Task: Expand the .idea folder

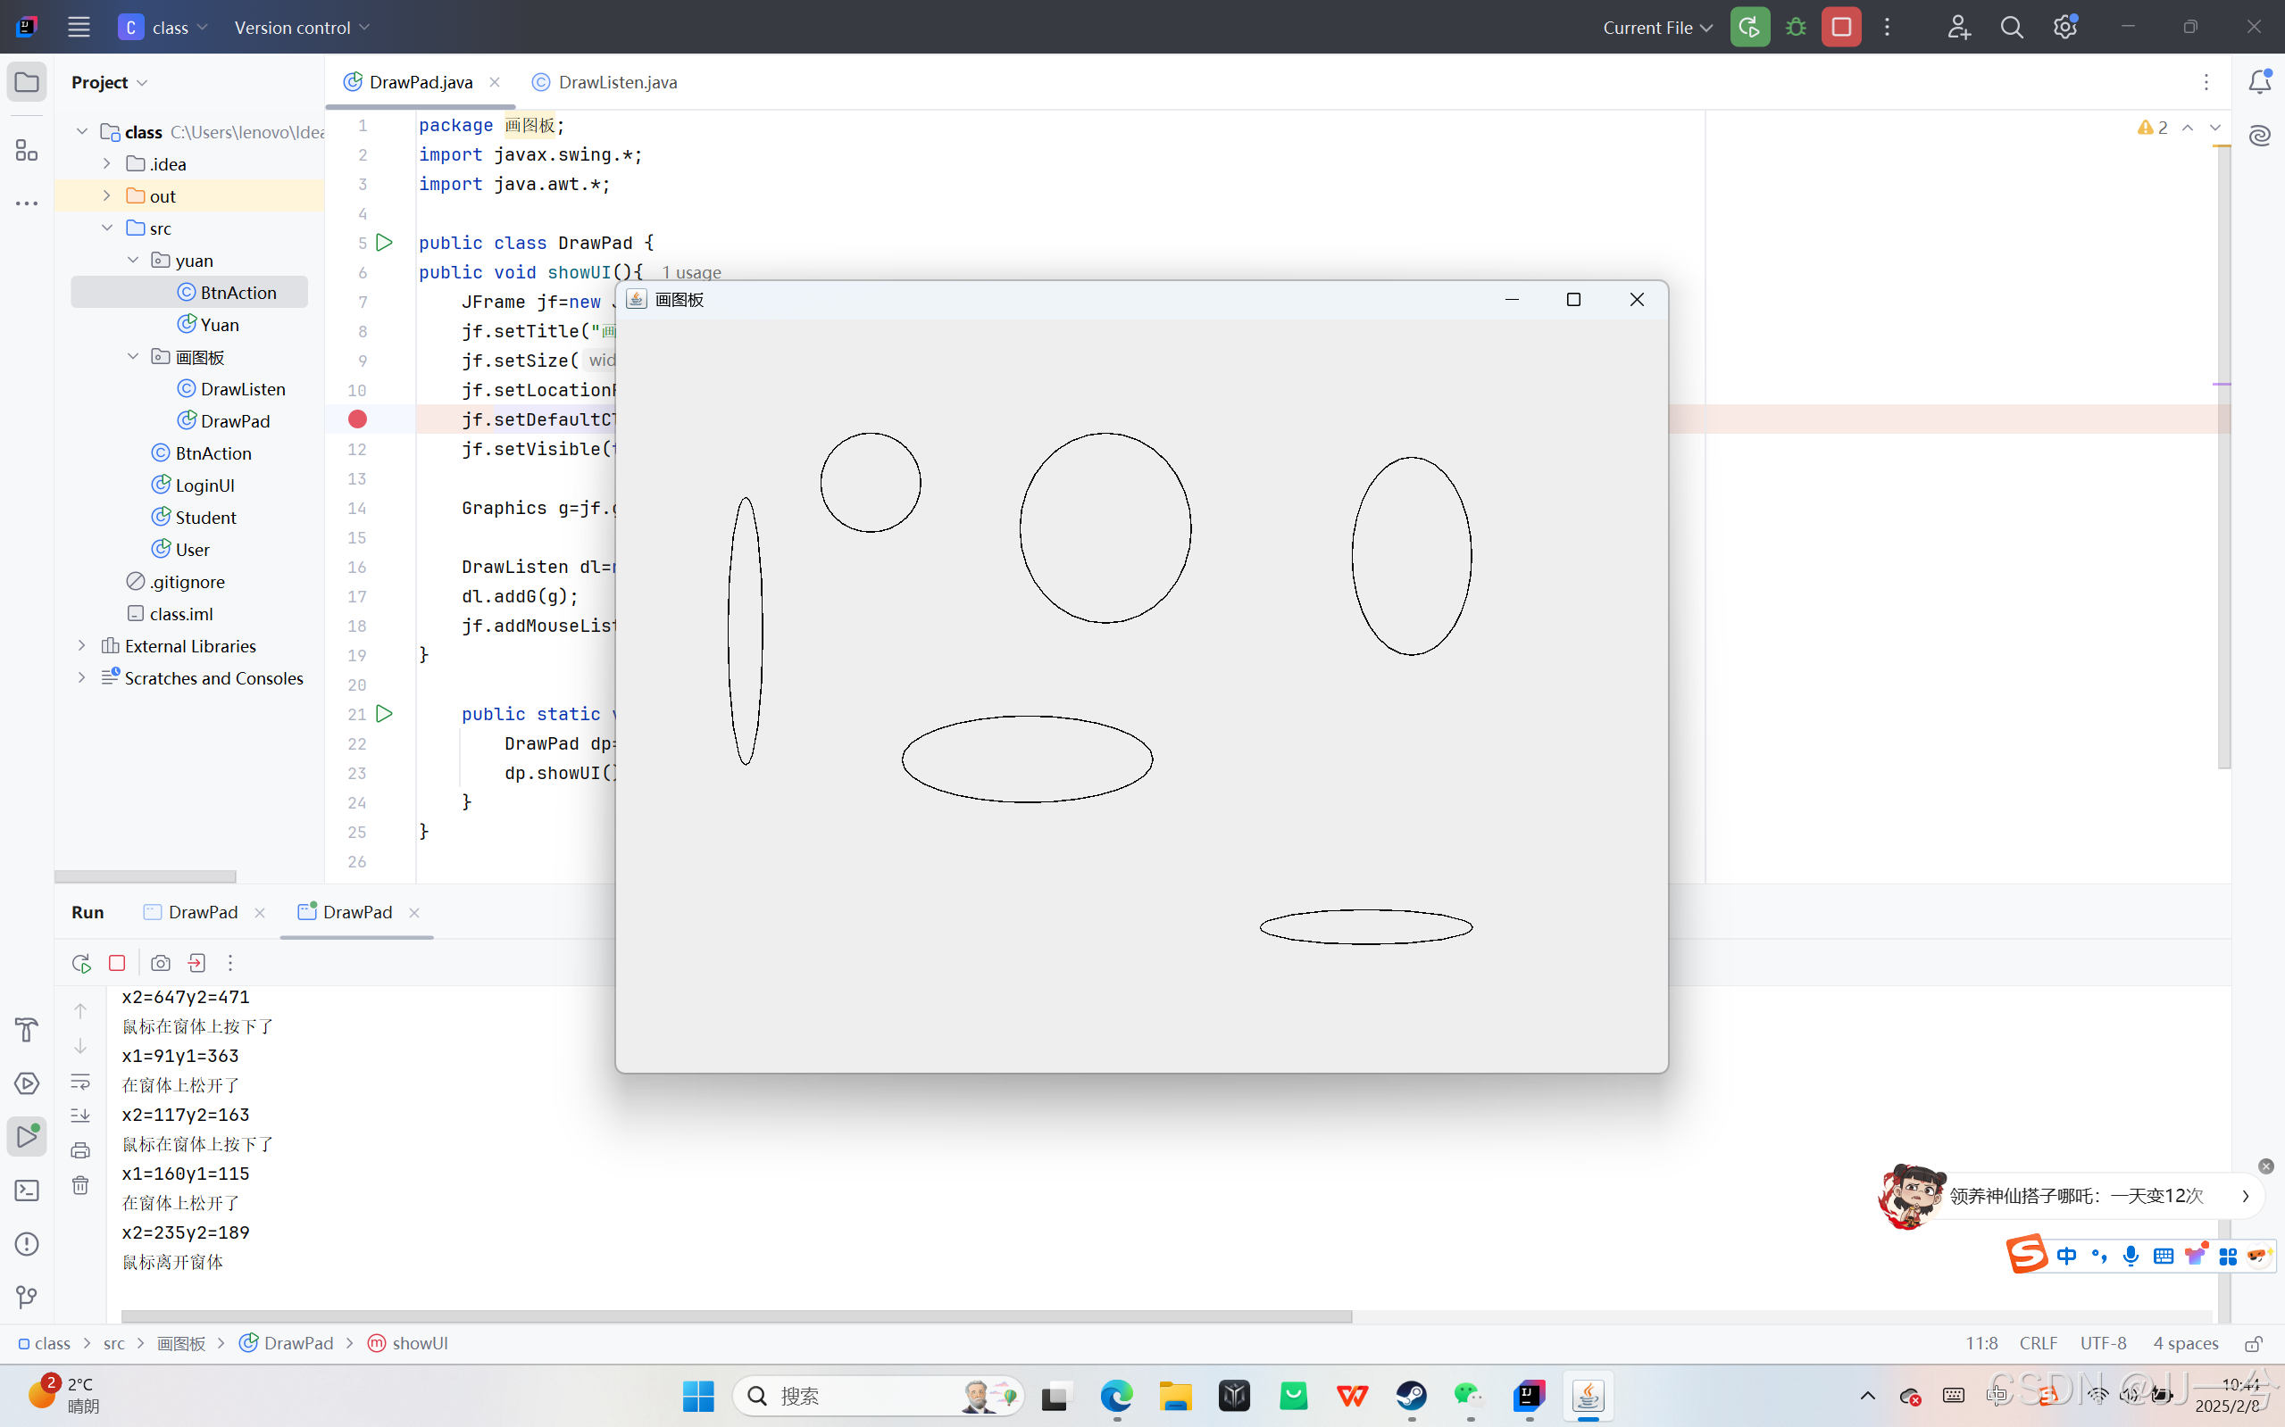Action: 106,163
